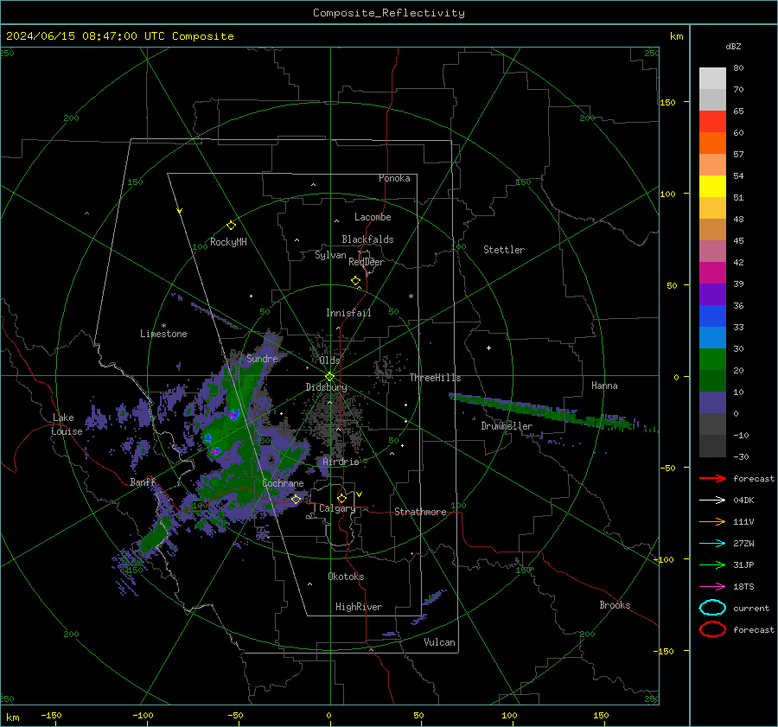Click the Vulcan label
This screenshot has height=727, width=778.
(x=440, y=642)
